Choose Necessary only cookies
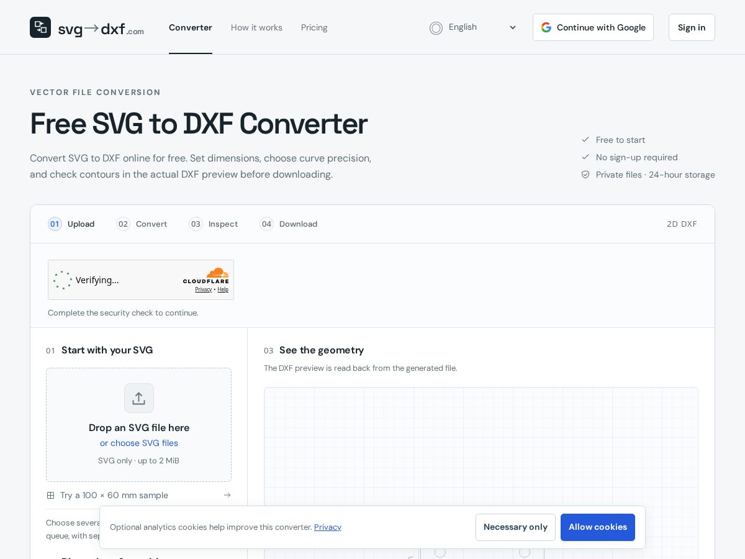Screen dimensions: 745x559 click(515, 527)
